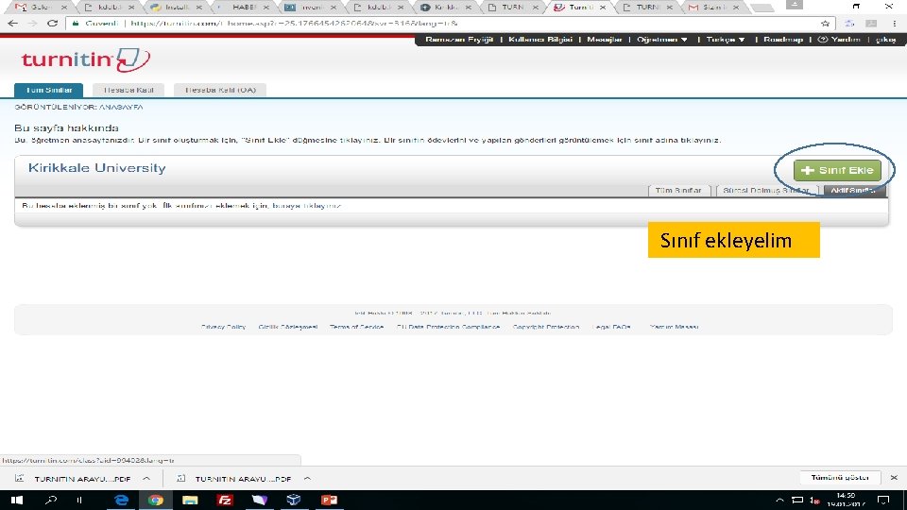Open the Copyright Protection footer link
907x510 pixels.
[x=545, y=327]
